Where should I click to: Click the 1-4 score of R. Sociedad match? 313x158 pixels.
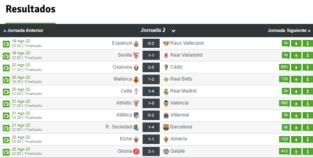tap(151, 127)
